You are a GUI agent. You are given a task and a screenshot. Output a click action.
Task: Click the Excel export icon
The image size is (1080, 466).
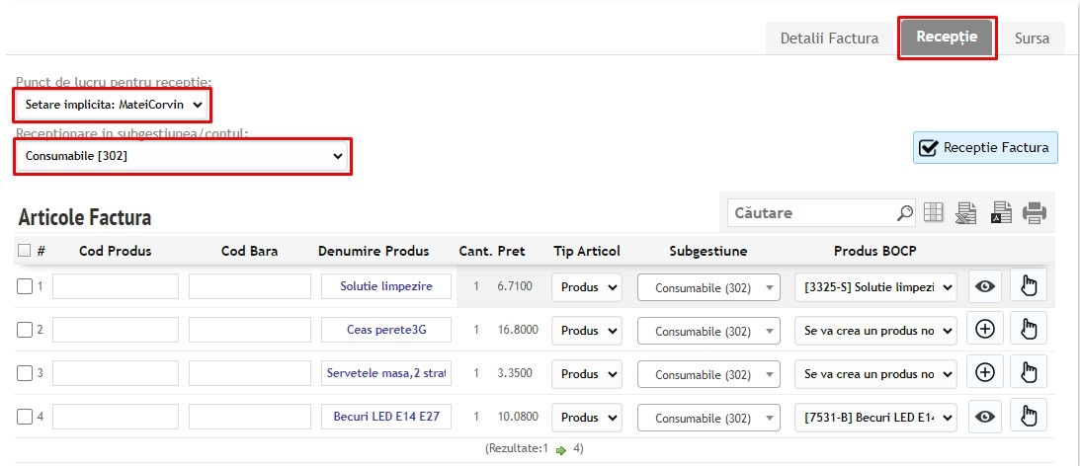click(x=966, y=212)
